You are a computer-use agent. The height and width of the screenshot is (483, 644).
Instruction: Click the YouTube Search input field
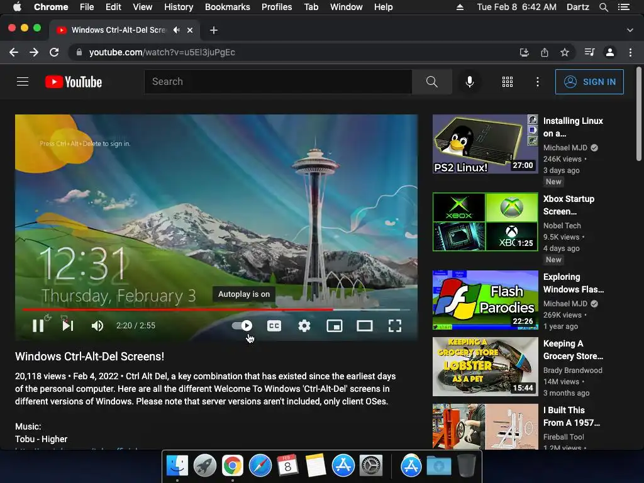tap(278, 82)
